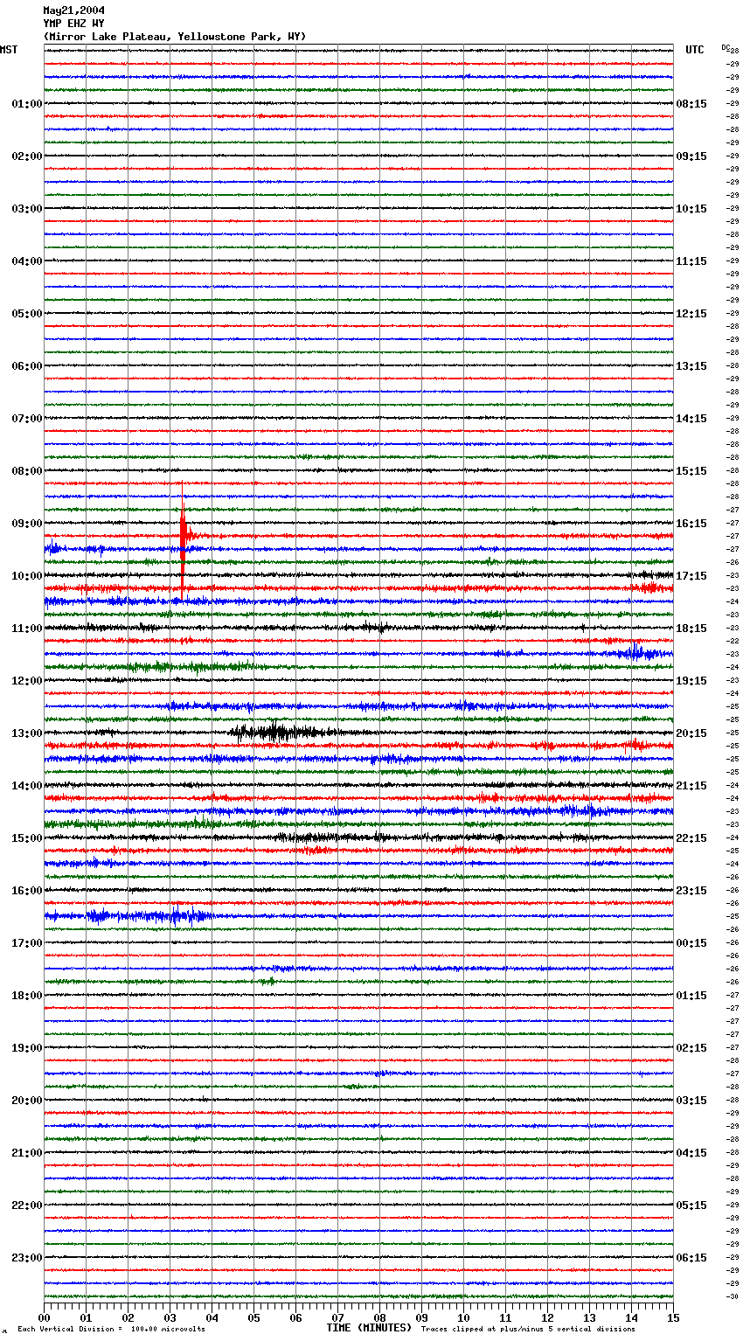This screenshot has width=743, height=1341.
Task: Click the UTC column header label
Action: 695,50
